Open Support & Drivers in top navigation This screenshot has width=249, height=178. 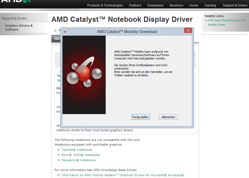point(235,5)
